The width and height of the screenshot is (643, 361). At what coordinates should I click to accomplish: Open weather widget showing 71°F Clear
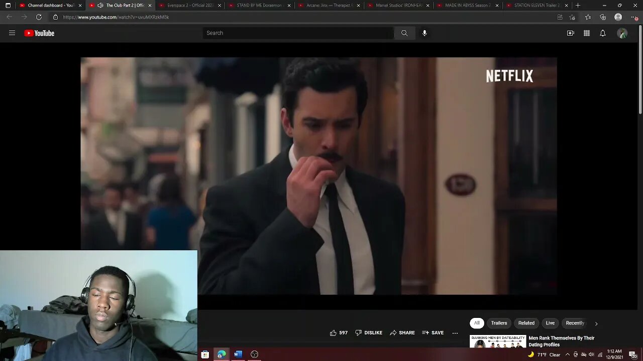[544, 354]
